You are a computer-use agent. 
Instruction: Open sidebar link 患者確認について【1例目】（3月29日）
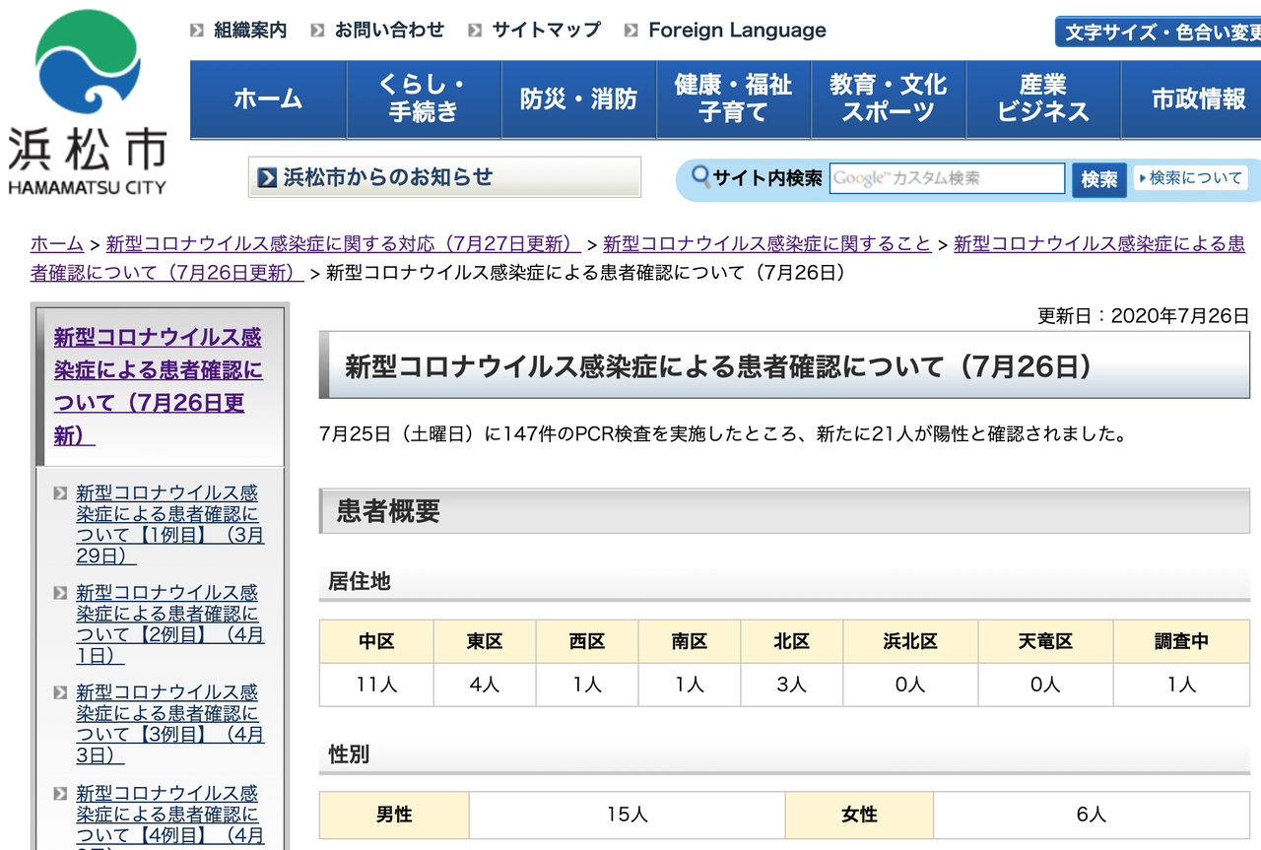click(169, 525)
